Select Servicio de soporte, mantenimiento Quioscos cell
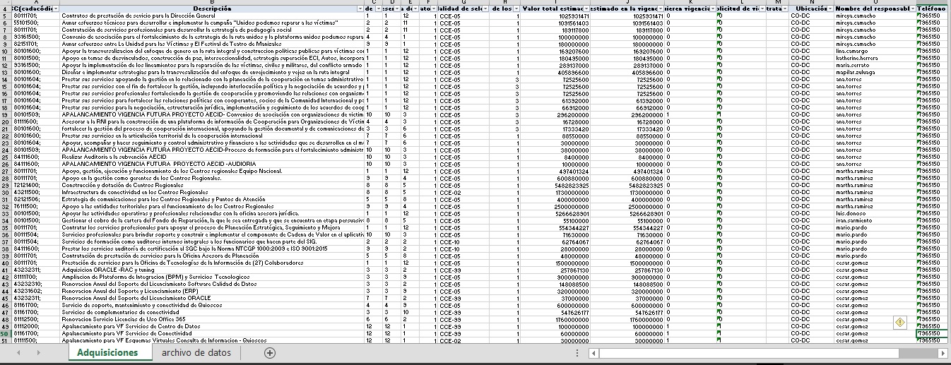 tap(211, 304)
